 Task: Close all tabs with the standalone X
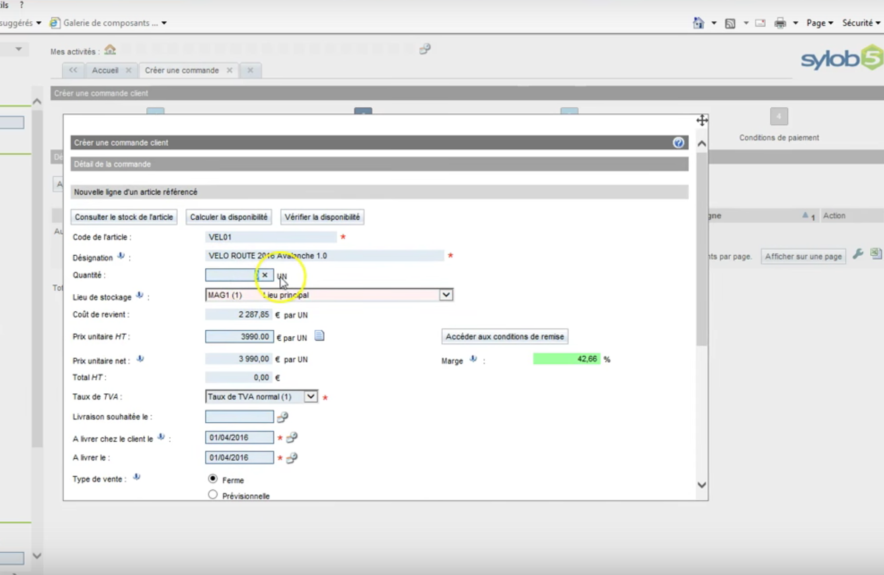(x=250, y=70)
